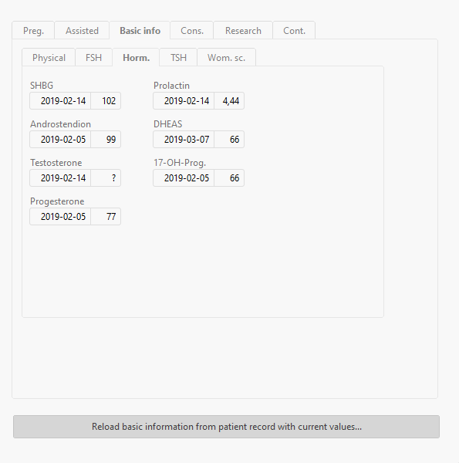Click the Progesterone value field showing 77
Viewport: 459px width, 463px height.
point(106,216)
